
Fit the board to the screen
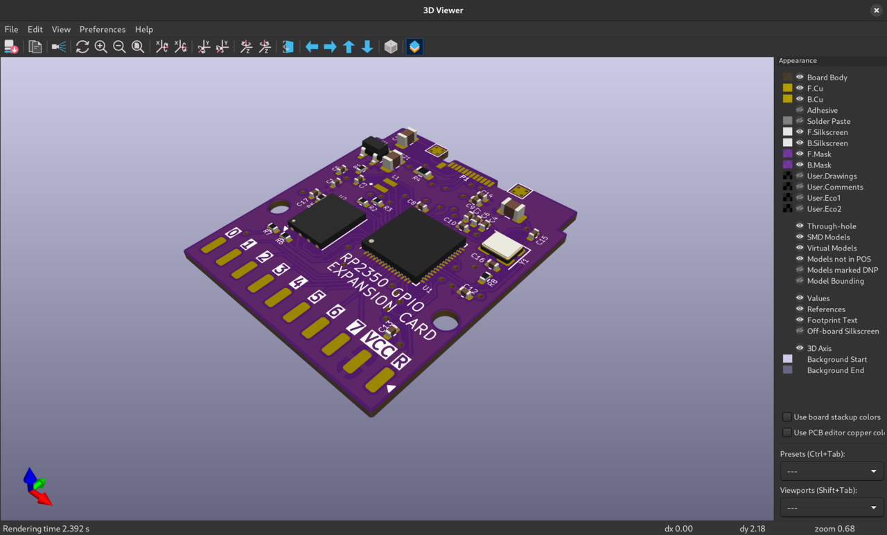click(138, 46)
